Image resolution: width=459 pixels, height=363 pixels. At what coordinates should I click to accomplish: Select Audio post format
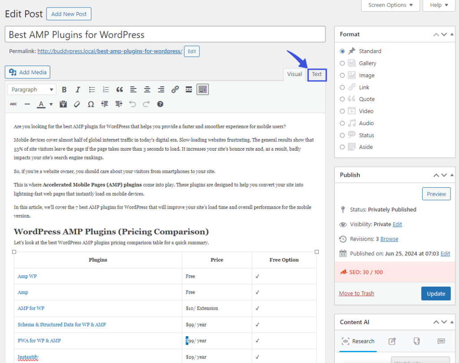[342, 123]
